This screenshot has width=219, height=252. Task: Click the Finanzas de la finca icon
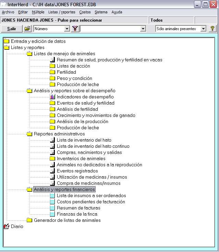pos(52,214)
